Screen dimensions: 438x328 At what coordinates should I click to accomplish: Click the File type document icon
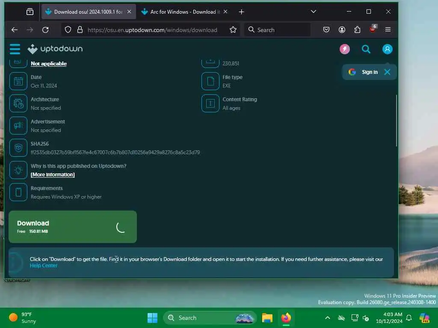click(x=210, y=81)
